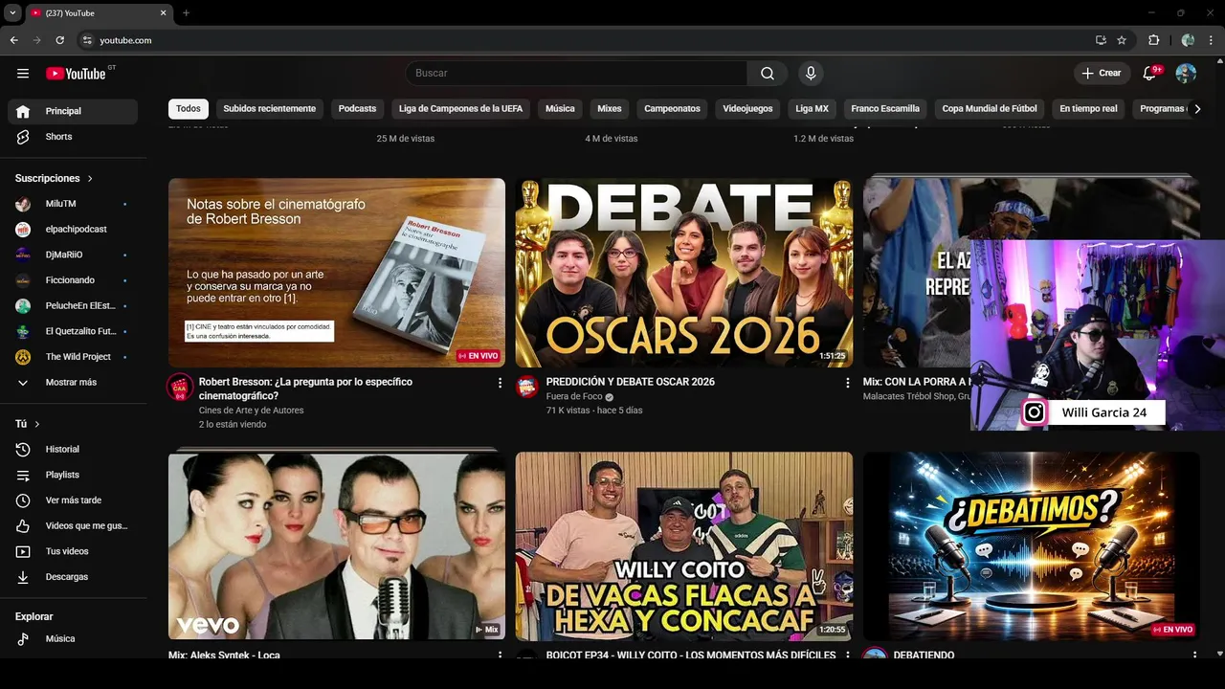Open a new browser tab
The width and height of the screenshot is (1225, 689).
pyautogui.click(x=186, y=13)
